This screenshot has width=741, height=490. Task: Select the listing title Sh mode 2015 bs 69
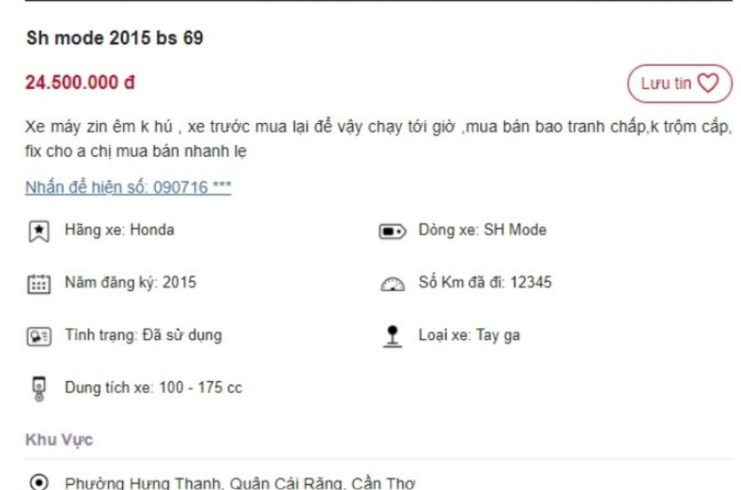click(x=115, y=38)
